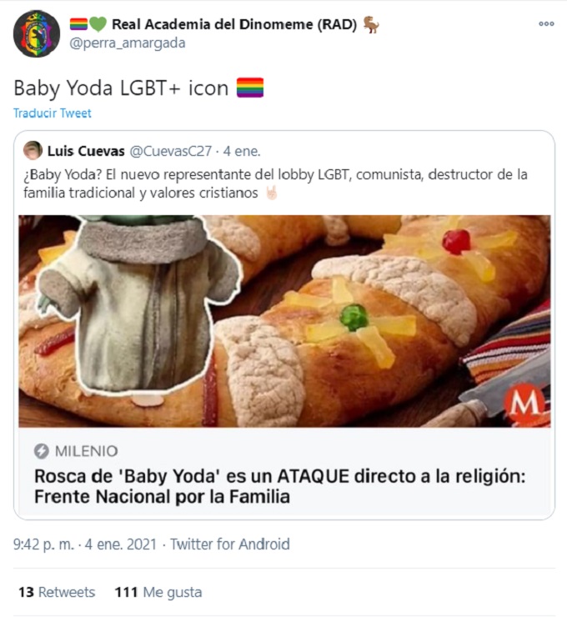Open the Luis Cuevas display name
Image resolution: width=567 pixels, height=617 pixels.
coord(86,151)
